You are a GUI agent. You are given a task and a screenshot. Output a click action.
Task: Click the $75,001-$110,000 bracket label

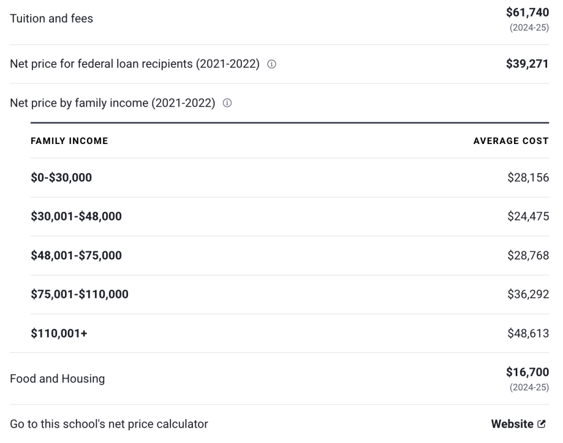click(79, 294)
